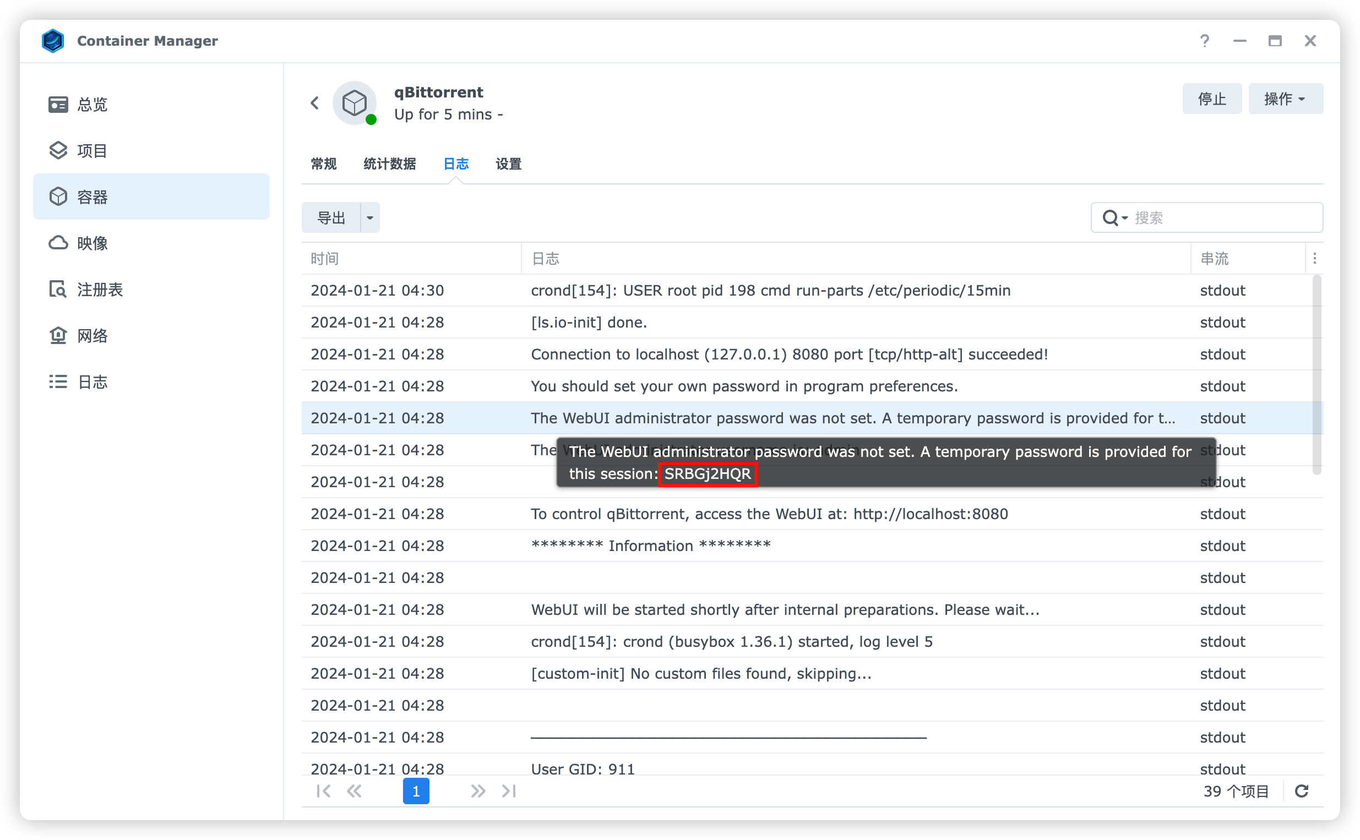Open the Settings (设置) tab
Image resolution: width=1360 pixels, height=840 pixels.
click(x=508, y=164)
